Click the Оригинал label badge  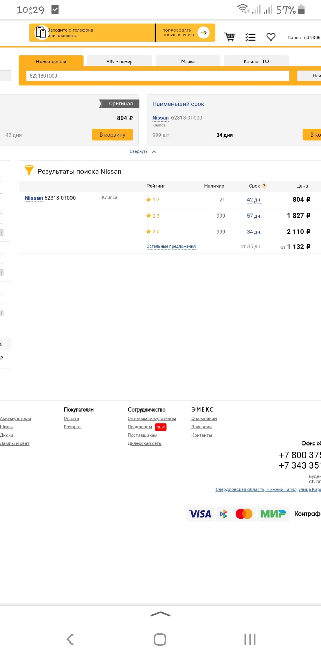coord(119,104)
